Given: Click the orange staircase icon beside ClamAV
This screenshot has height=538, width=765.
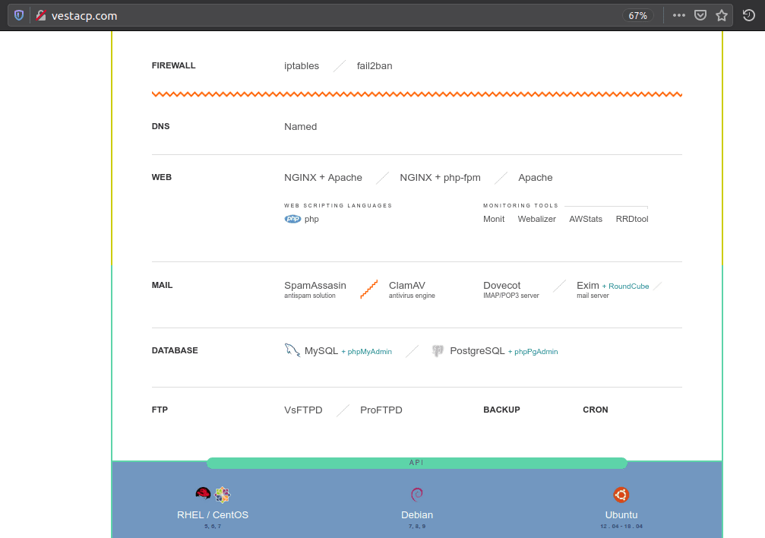Looking at the screenshot, I should pyautogui.click(x=369, y=289).
